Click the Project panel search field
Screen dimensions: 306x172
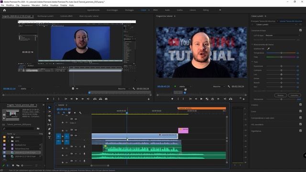click(19, 129)
